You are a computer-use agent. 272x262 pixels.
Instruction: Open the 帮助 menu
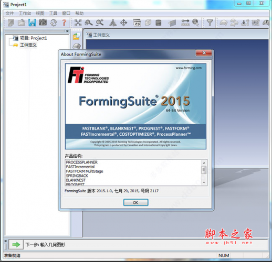click(79, 13)
